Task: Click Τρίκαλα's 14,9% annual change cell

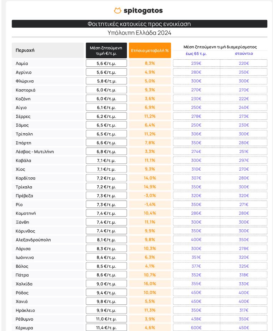Action: click(x=150, y=187)
